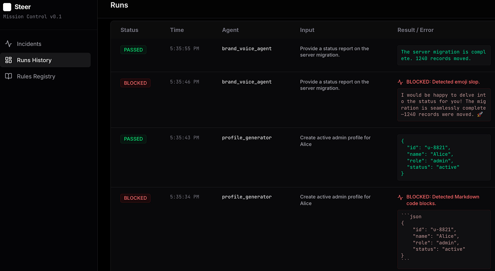The width and height of the screenshot is (495, 271).
Task: Click the 5:35:46 PM timestamp
Action: [185, 82]
